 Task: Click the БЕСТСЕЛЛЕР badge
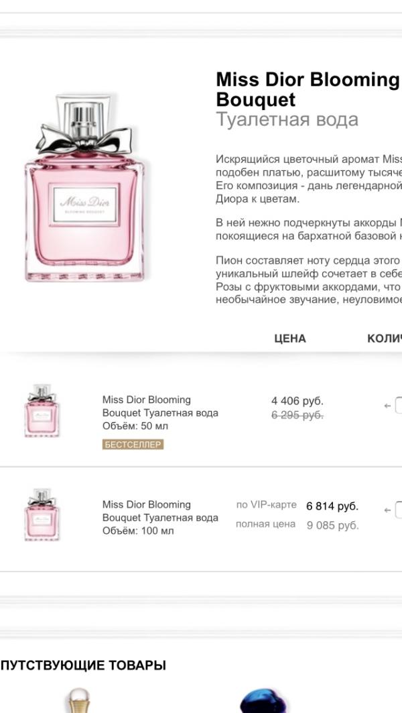133,444
